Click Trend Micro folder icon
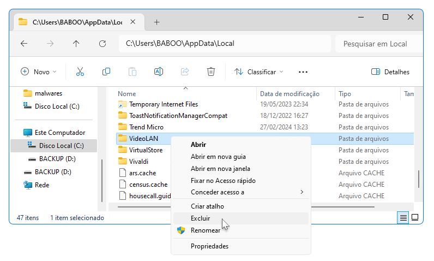The width and height of the screenshot is (434, 261). [x=122, y=127]
